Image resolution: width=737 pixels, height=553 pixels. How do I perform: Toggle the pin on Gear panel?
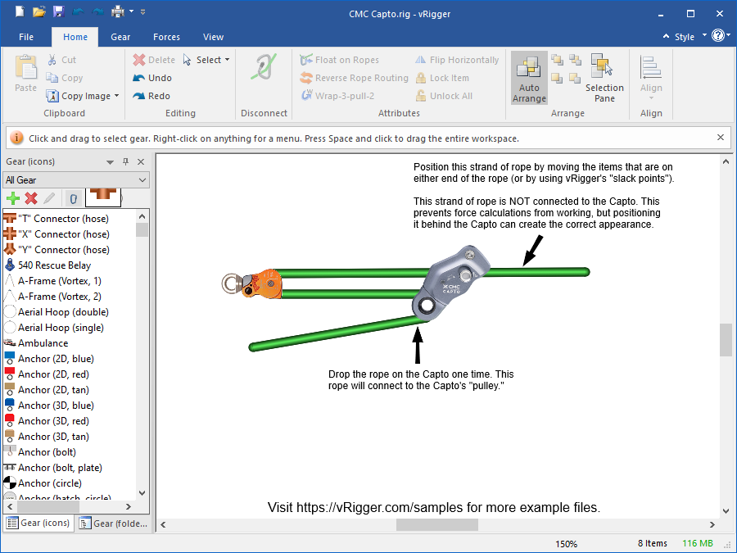(125, 162)
